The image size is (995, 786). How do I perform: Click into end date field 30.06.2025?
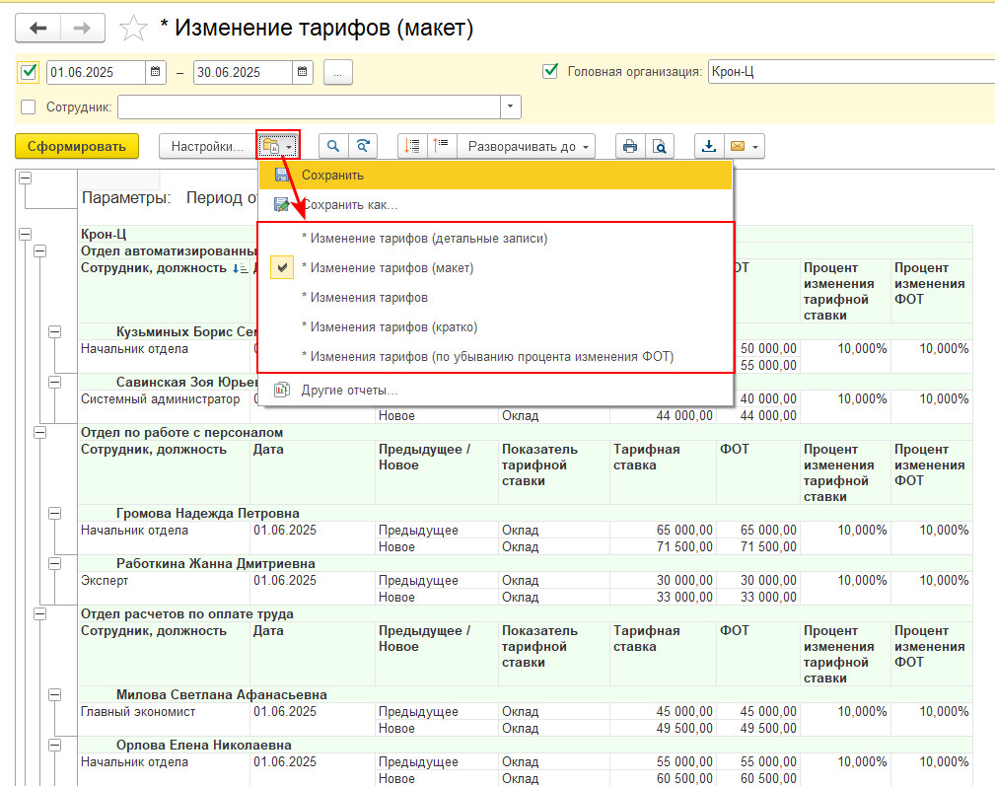243,72
